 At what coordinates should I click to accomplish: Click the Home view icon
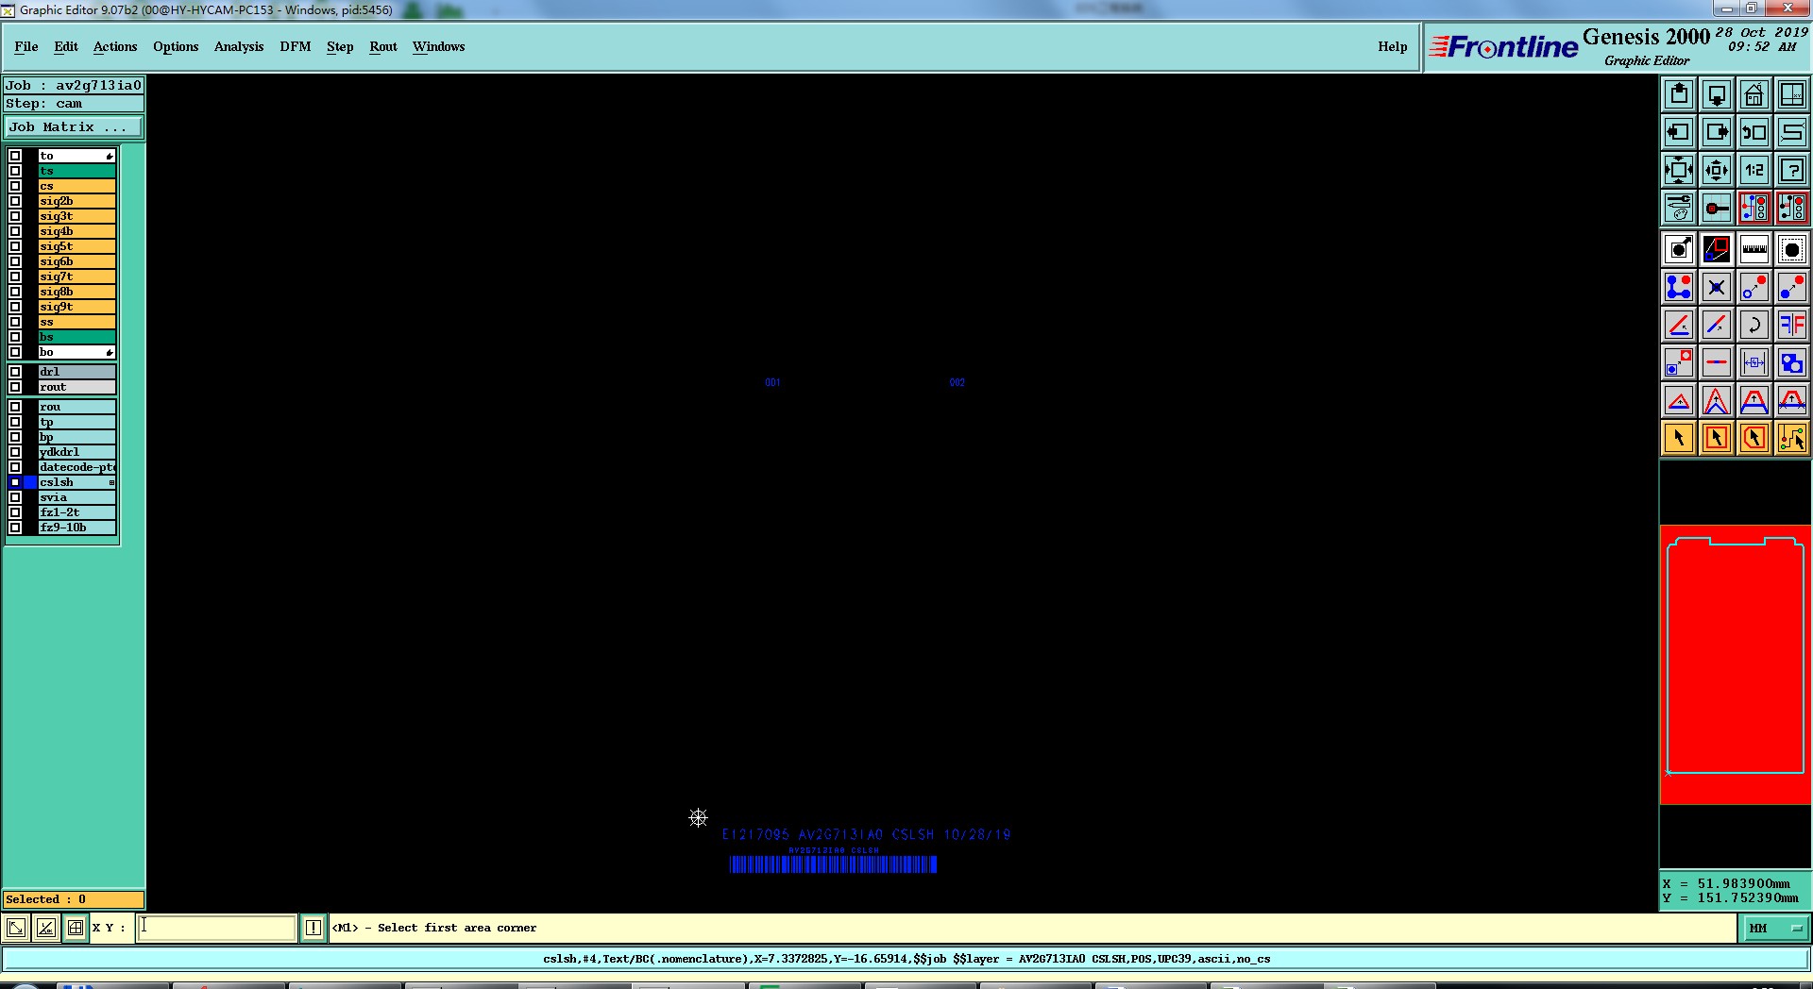point(1754,94)
